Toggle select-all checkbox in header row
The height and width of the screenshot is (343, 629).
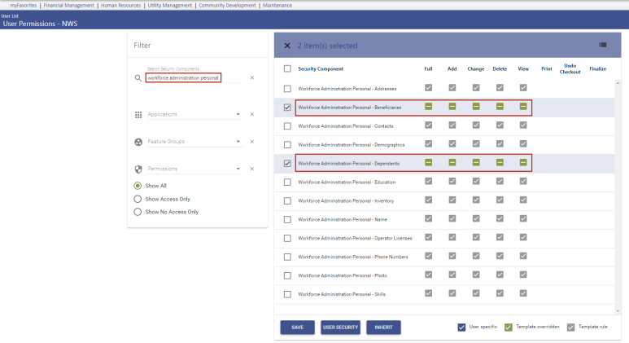pos(286,69)
